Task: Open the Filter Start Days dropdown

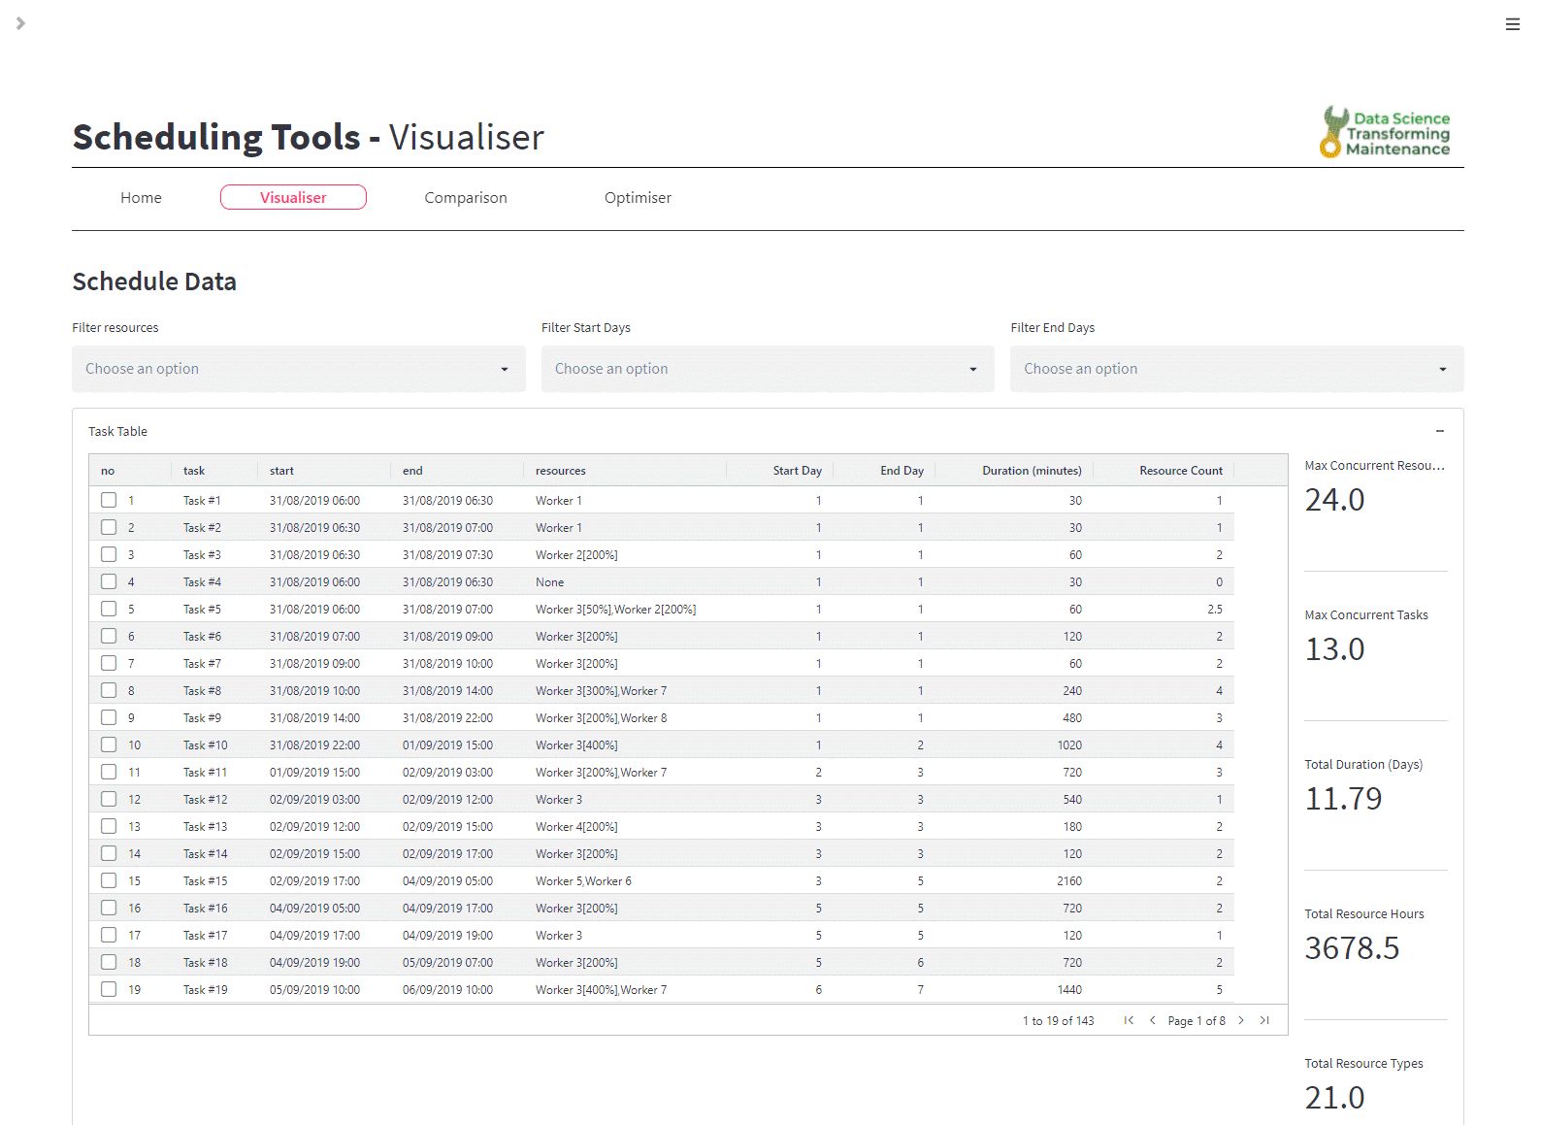Action: coord(767,369)
